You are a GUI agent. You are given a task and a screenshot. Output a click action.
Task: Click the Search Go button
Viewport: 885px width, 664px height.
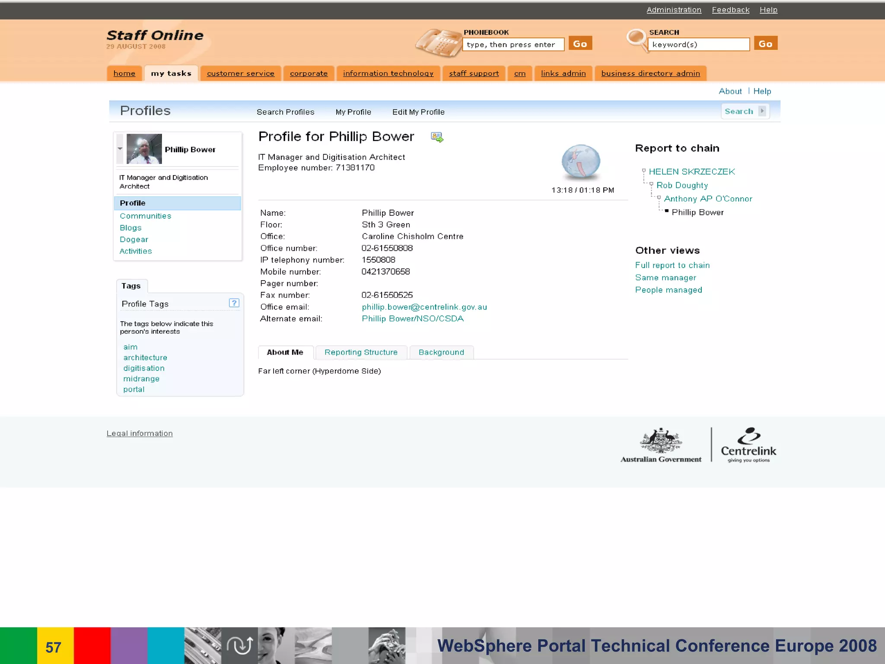(765, 44)
